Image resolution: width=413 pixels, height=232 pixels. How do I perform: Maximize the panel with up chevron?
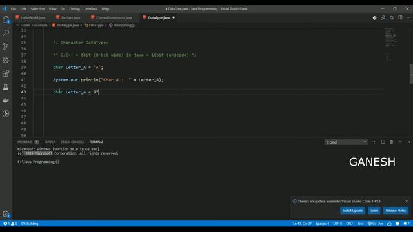pos(400,142)
